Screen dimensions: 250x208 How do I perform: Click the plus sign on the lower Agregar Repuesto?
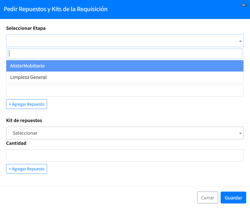point(10,169)
